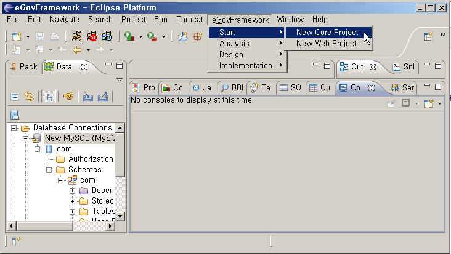Click the Collapse All icon in Data panel
This screenshot has height=254, width=451.
pyautogui.click(x=15, y=96)
